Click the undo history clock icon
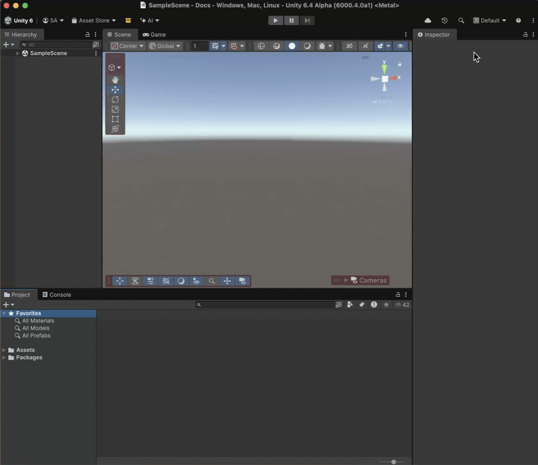Screen dimensions: 538x465 click(x=444, y=20)
